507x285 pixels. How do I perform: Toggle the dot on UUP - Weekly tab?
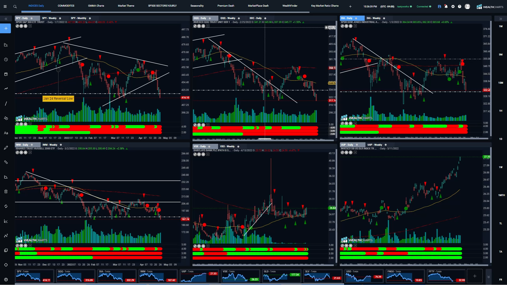coord(386,145)
